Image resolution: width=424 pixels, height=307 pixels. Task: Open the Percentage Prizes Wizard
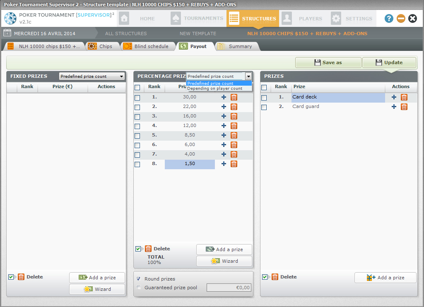(x=224, y=261)
